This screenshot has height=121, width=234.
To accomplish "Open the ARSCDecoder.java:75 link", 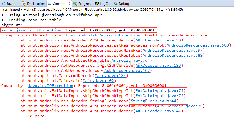I will pyautogui.click(x=180, y=106).
